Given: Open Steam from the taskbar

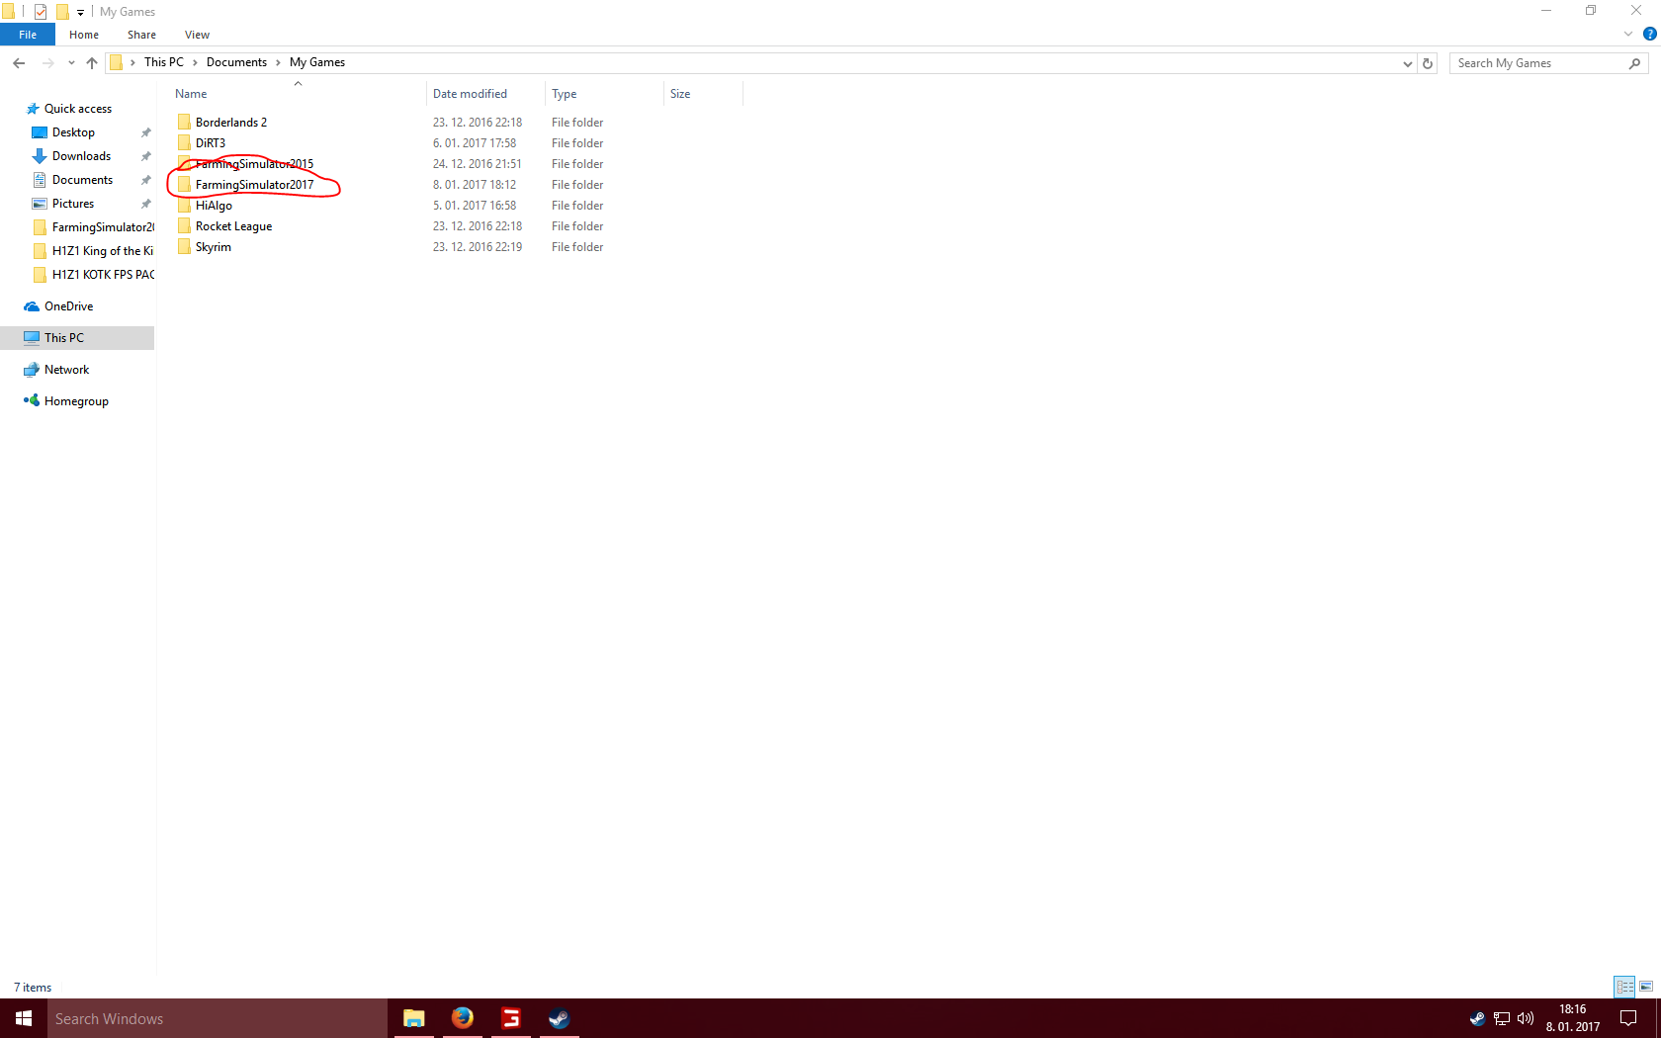Looking at the screenshot, I should (560, 1018).
